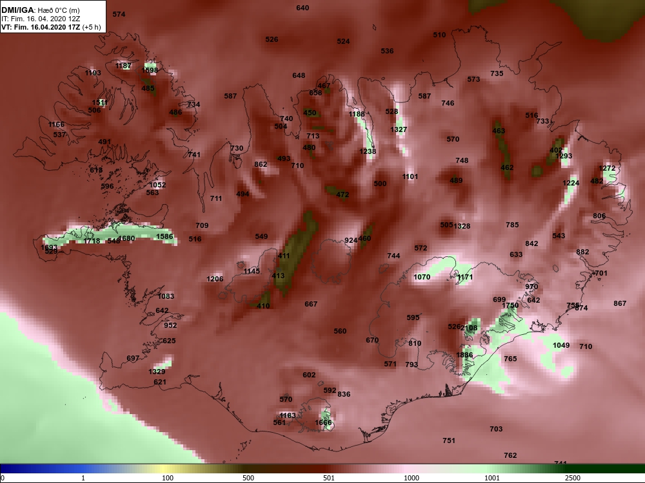Click the map value '1598'
The image size is (645, 483).
click(150, 70)
